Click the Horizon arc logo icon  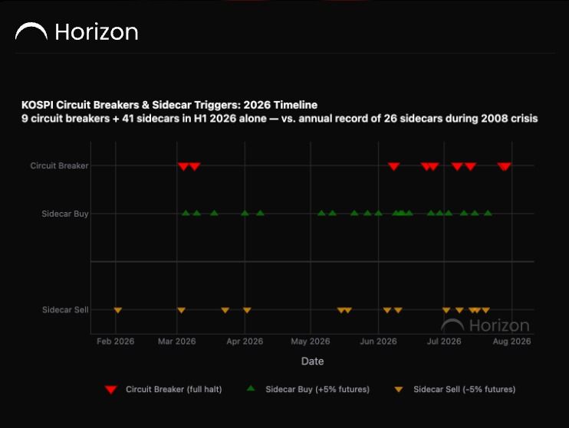pos(31,31)
